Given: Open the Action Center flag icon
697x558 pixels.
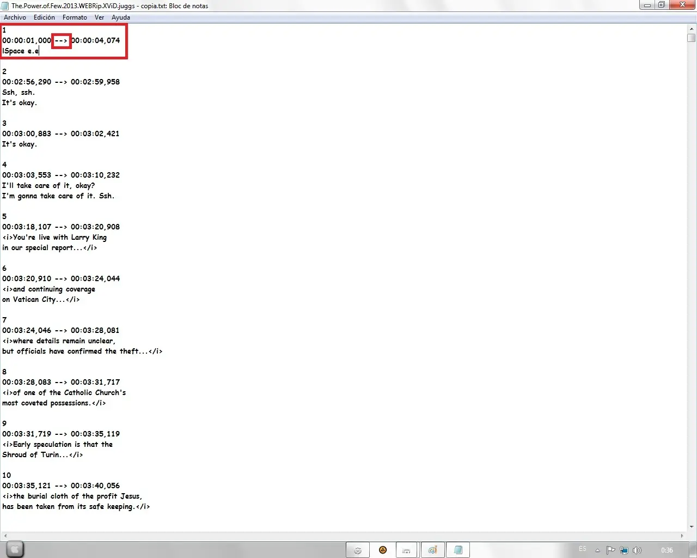Looking at the screenshot, I should [x=610, y=550].
